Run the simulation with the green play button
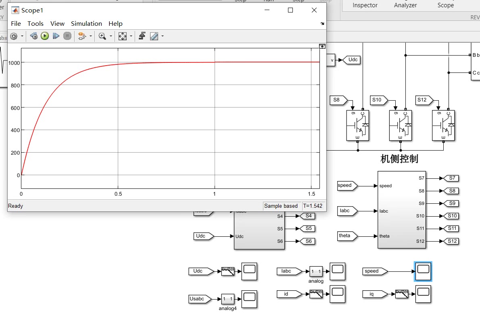This screenshot has width=480, height=335. click(45, 36)
